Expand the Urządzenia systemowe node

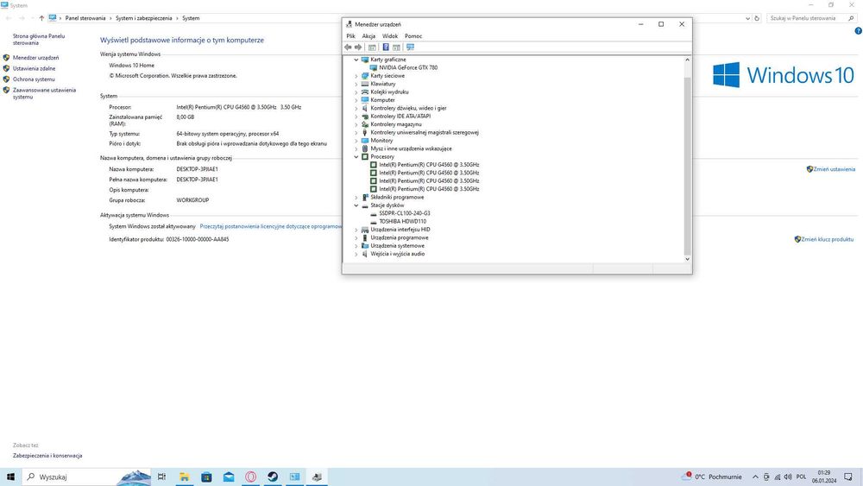(x=356, y=246)
